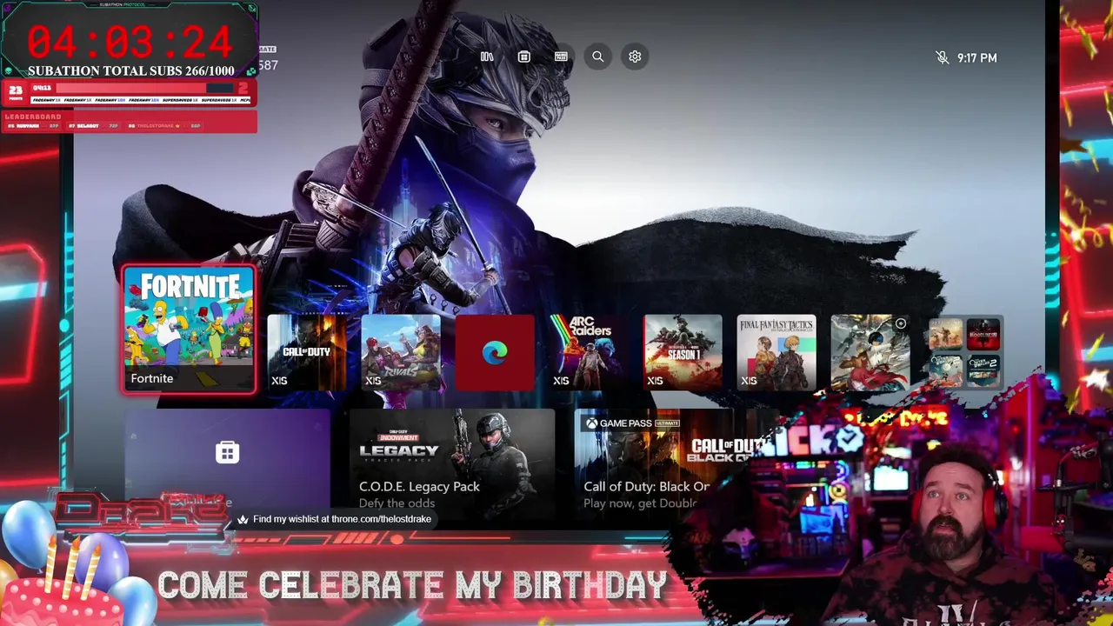This screenshot has height=626, width=1113.
Task: Open the Microsoft Edge browser tile
Action: pyautogui.click(x=495, y=352)
